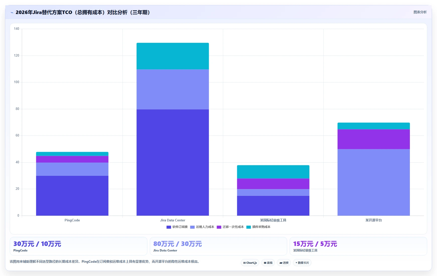Viewport: 437px width, 276px height.
Task: Click 某国际轻量级工具 purple migration segment
Action: tap(273, 184)
